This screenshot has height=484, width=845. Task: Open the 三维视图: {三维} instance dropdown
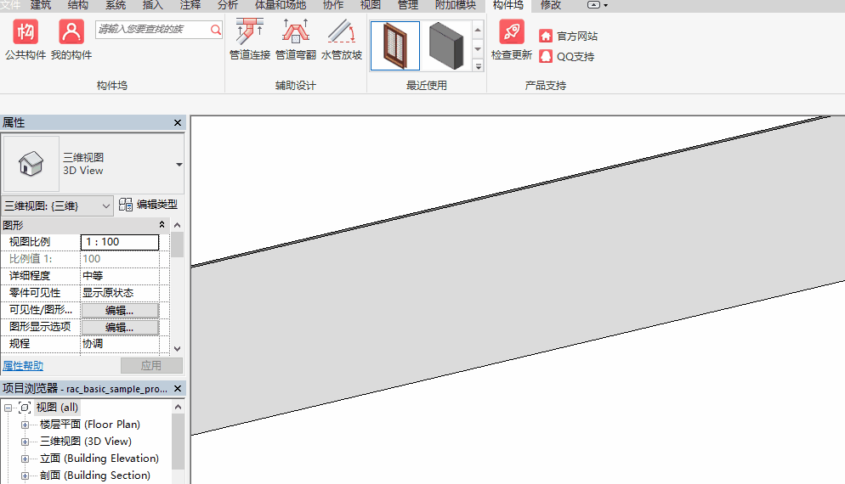pos(57,205)
